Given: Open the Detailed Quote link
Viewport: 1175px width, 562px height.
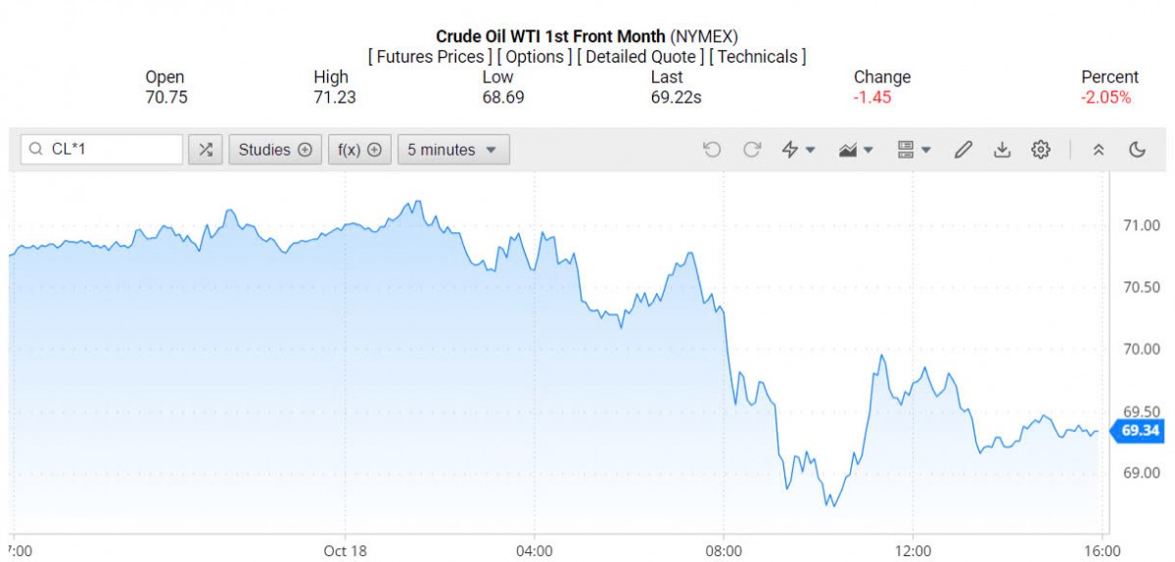Looking at the screenshot, I should 640,57.
